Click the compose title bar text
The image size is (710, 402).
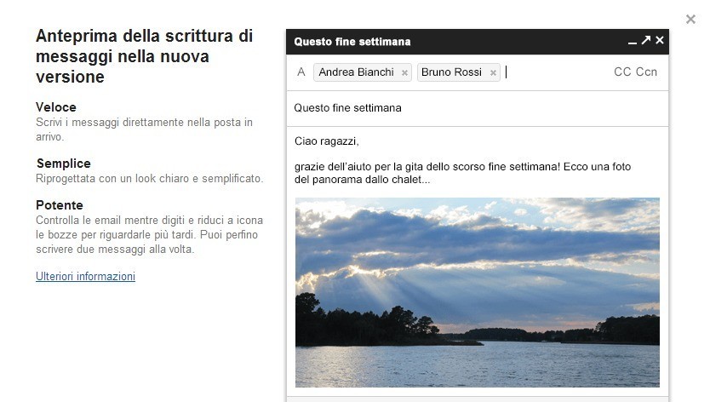pyautogui.click(x=352, y=42)
